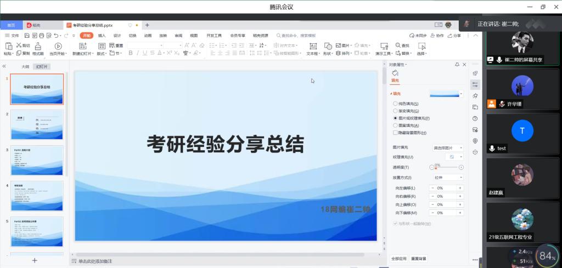This screenshot has width=562, height=268.
Task: Switch to the Outline (大纲) tab
Action: coord(25,66)
